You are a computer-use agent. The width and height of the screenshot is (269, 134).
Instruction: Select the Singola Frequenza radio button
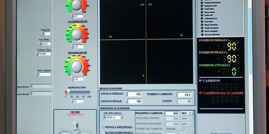[x=103, y=127]
